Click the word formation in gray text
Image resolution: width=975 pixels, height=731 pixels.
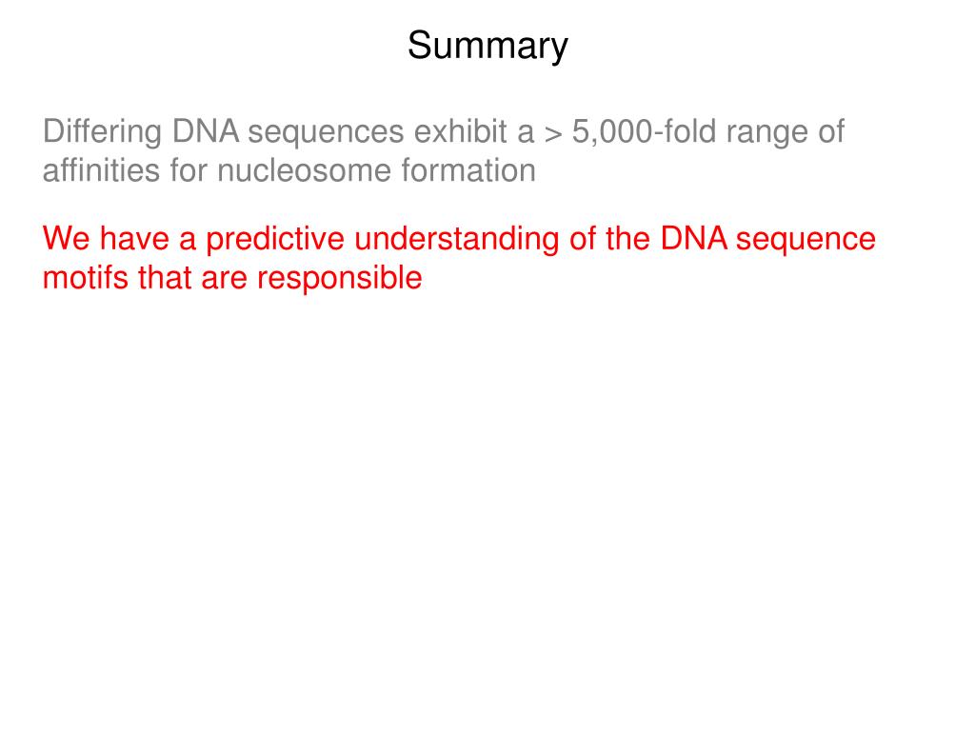[468, 171]
